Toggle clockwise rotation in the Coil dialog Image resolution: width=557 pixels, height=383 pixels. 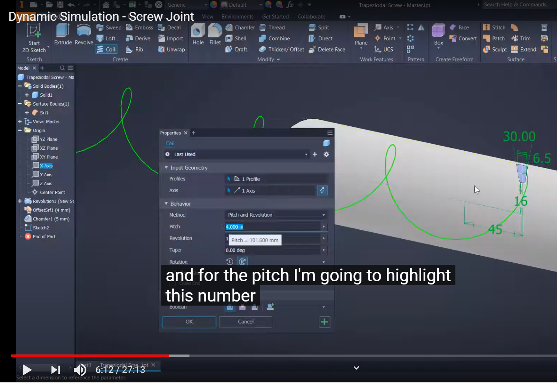[243, 261]
